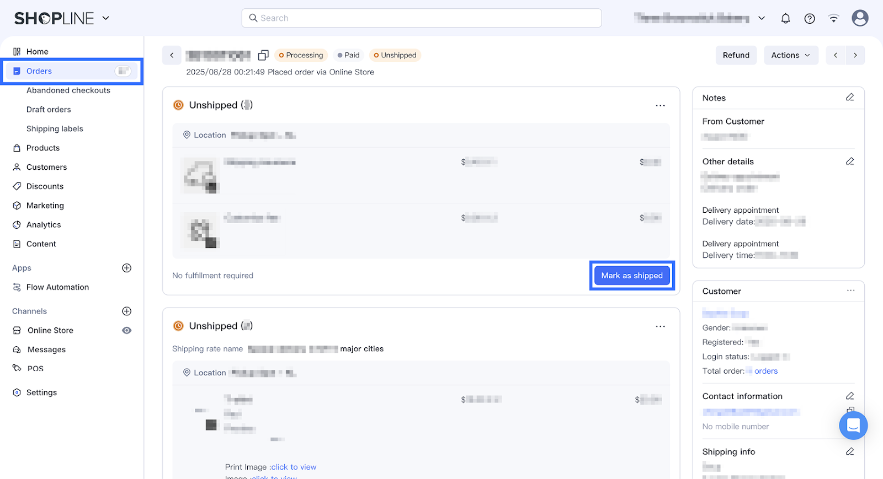The height and width of the screenshot is (479, 883).
Task: Edit Other details with the pencil icon
Action: click(850, 162)
